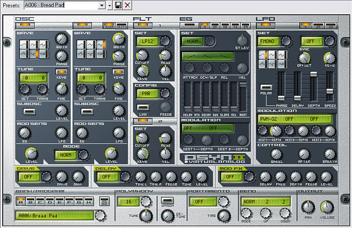Screen dimensions: 352x228
Task: Toggle KEYB switch of oscillator 2 tune
Action: (x=119, y=72)
